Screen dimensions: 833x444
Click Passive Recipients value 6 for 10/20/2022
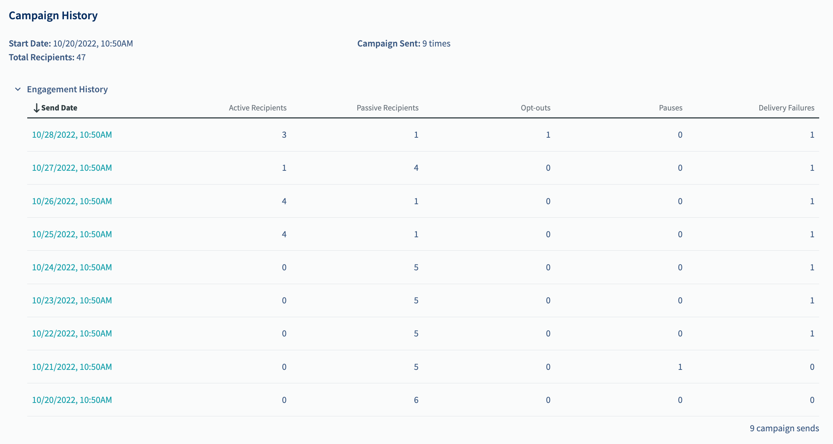(416, 400)
